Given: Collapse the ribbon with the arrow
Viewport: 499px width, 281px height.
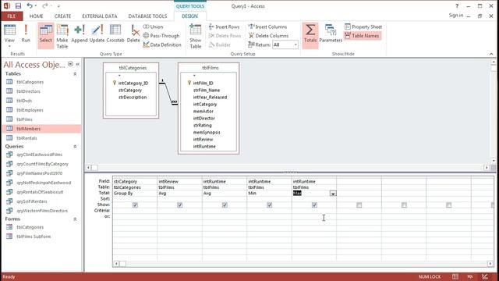Looking at the screenshot, I should pos(491,54).
